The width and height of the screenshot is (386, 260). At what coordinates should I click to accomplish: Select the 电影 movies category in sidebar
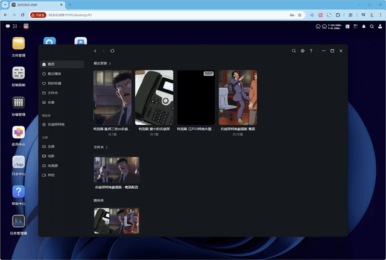(62, 156)
